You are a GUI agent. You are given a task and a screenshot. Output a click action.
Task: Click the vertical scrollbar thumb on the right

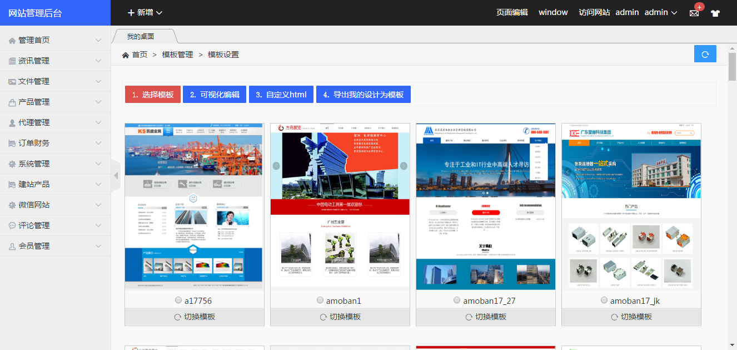click(732, 67)
